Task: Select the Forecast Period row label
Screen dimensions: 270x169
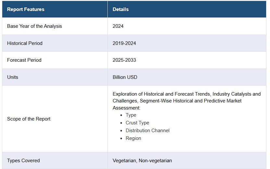Action: coord(24,60)
